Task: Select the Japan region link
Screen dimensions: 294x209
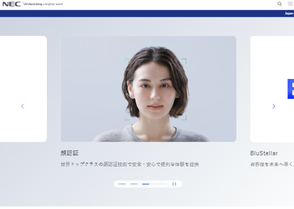Action: pyautogui.click(x=289, y=13)
